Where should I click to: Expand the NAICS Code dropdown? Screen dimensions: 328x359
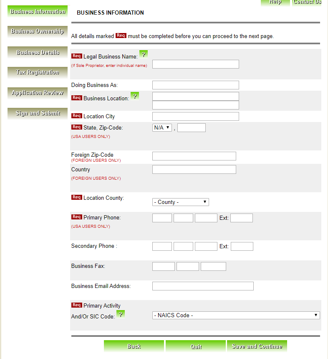click(x=236, y=315)
